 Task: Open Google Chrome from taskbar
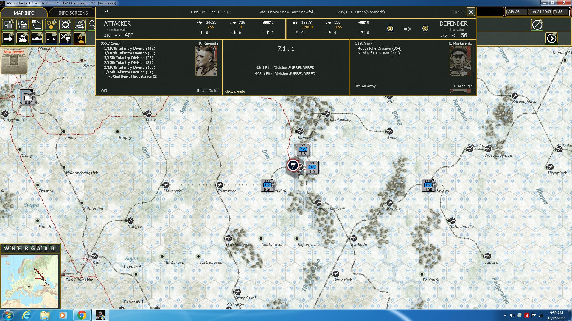pyautogui.click(x=82, y=315)
